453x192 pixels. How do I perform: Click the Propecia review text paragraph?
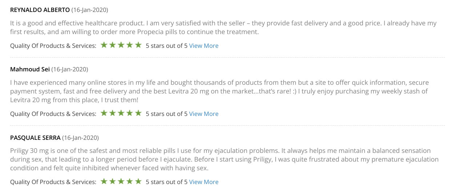coord(223,28)
